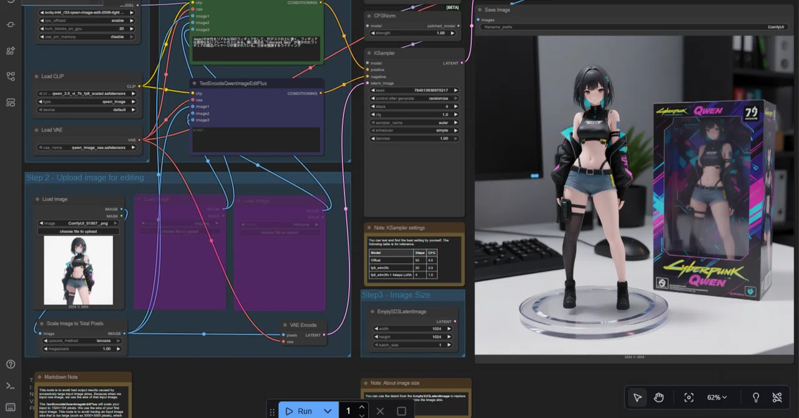Decrease height with its left arrow
799x418 pixels.
(377, 337)
